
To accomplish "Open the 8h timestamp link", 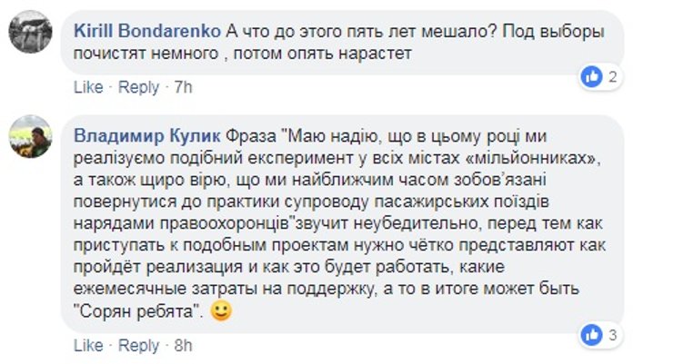I will [x=183, y=345].
